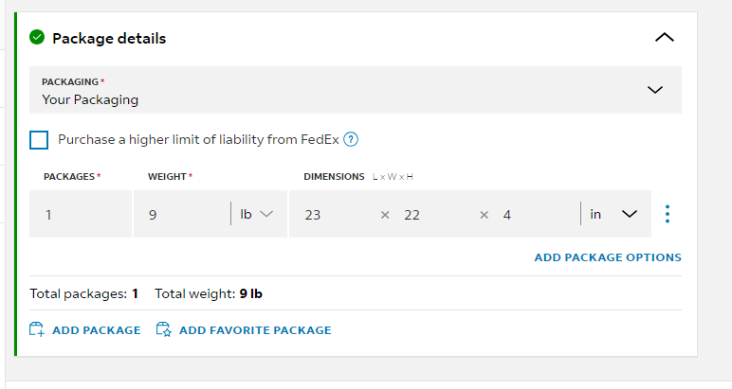Screen dimensions: 732x389
Task: Click the × separator after width 22
Action: (485, 215)
